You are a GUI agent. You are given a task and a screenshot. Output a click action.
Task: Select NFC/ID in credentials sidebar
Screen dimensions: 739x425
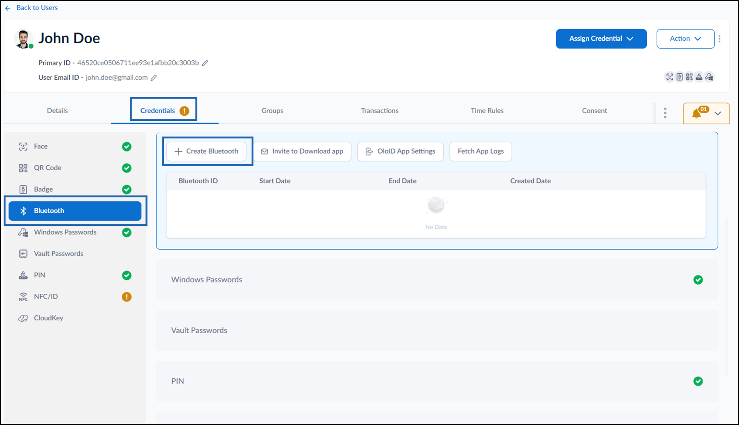click(75, 297)
